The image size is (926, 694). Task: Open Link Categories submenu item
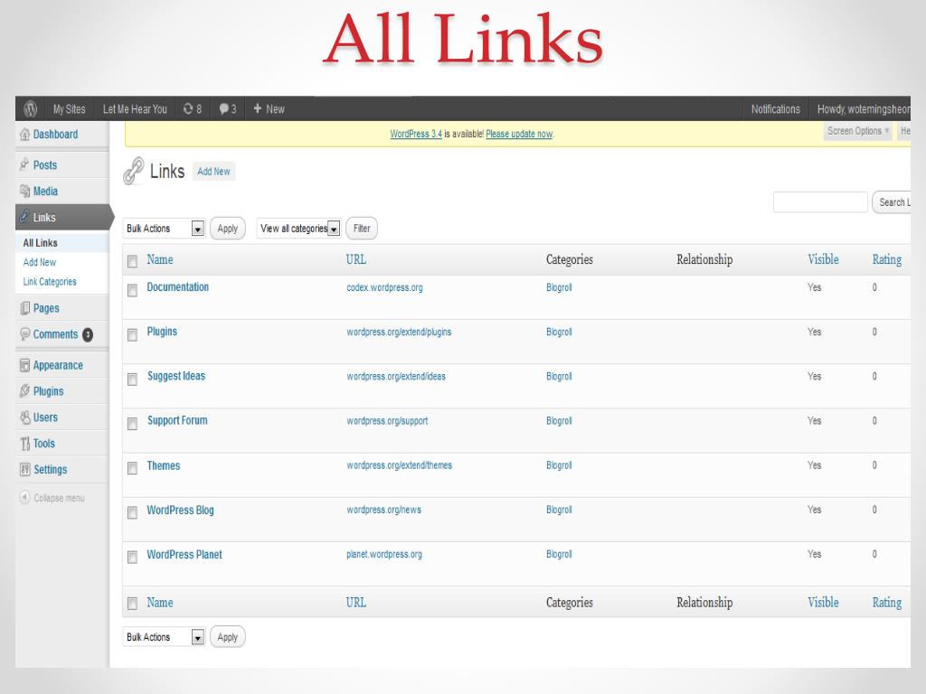point(50,282)
